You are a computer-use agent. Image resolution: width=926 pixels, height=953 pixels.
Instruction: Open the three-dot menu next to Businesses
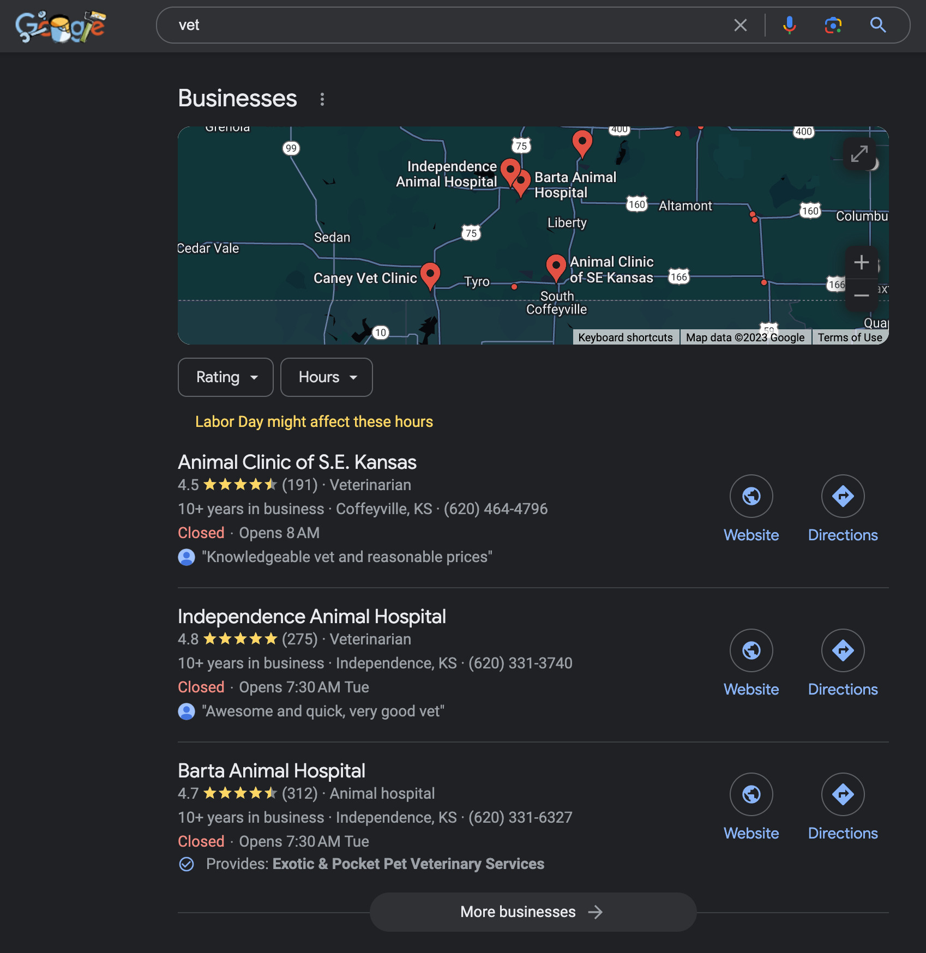pyautogui.click(x=322, y=99)
